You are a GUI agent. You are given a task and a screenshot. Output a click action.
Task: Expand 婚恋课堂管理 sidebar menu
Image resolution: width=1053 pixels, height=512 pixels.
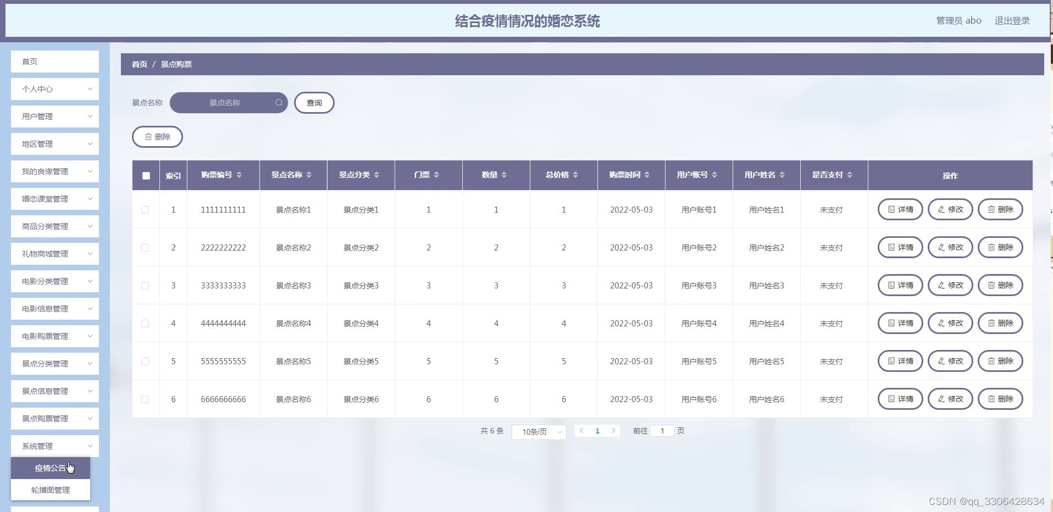[x=55, y=199]
